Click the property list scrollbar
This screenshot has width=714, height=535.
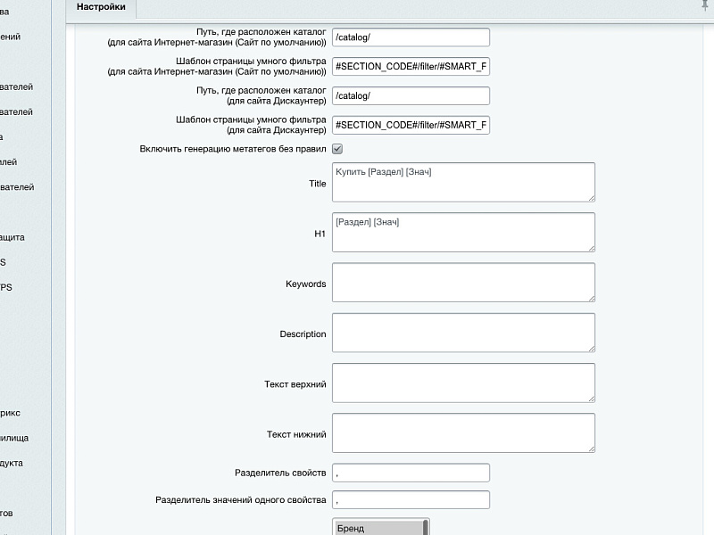(x=426, y=527)
